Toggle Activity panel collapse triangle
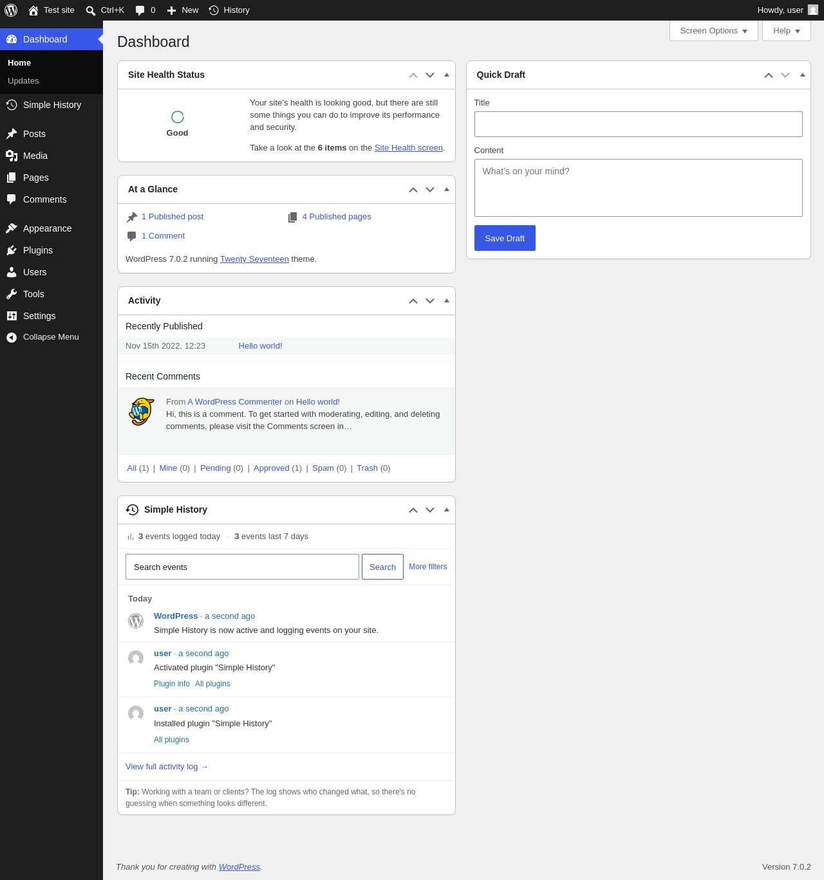Viewport: 824px width, 880px height. (x=447, y=300)
